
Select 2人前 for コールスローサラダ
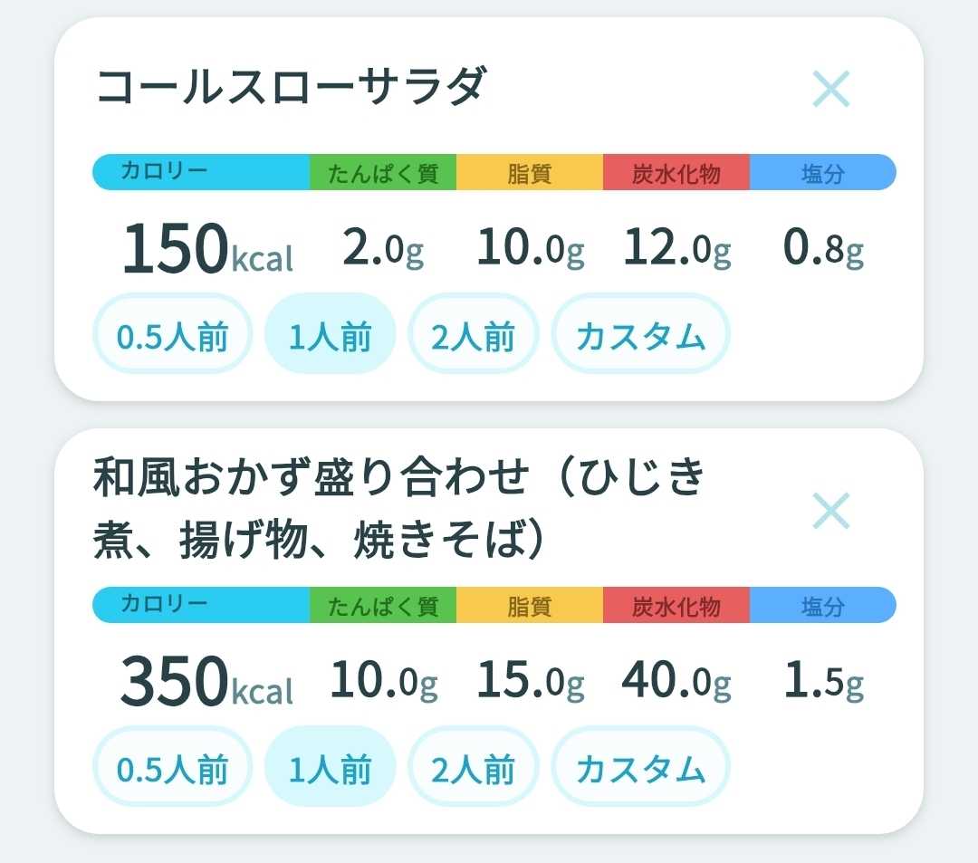click(473, 333)
